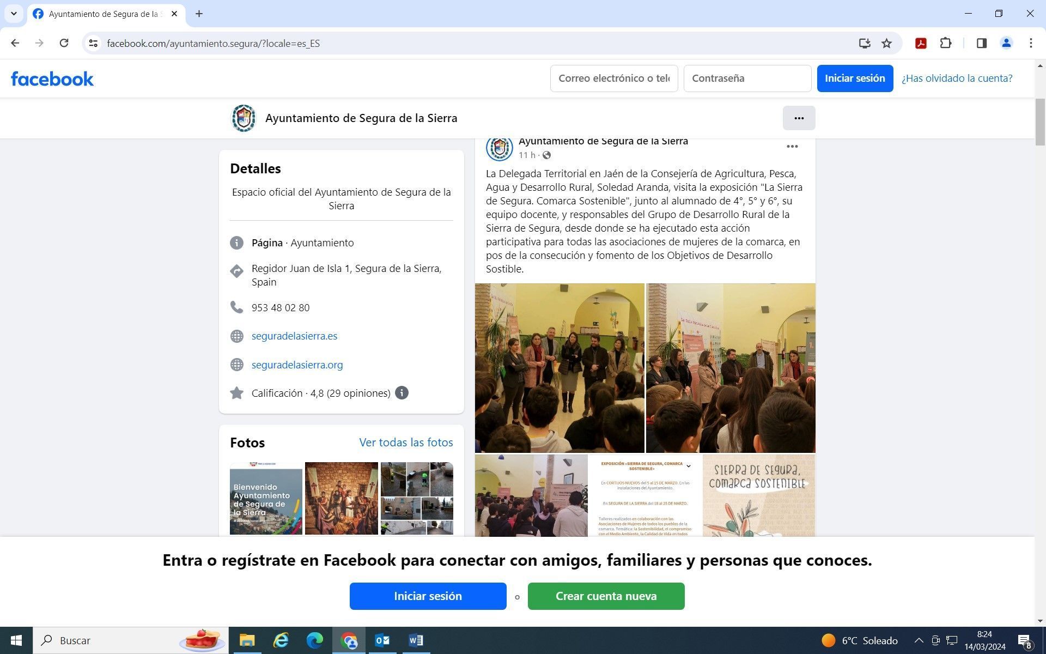1046x654 pixels.
Task: Click the forward navigation arrow
Action: pos(39,43)
